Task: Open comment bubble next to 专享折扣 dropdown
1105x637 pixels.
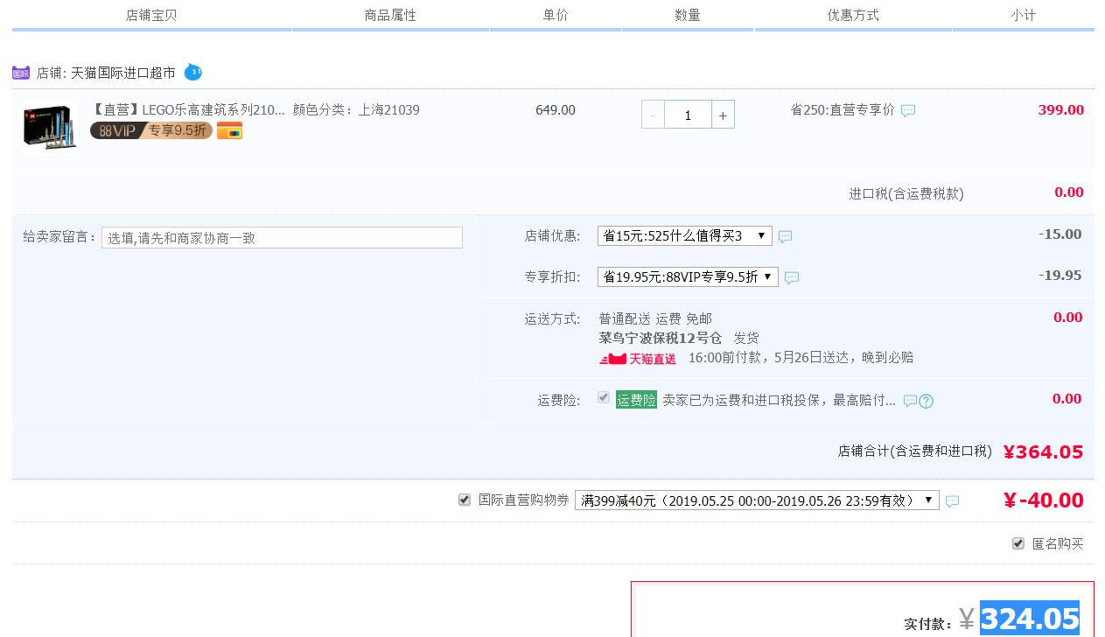Action: pos(792,277)
